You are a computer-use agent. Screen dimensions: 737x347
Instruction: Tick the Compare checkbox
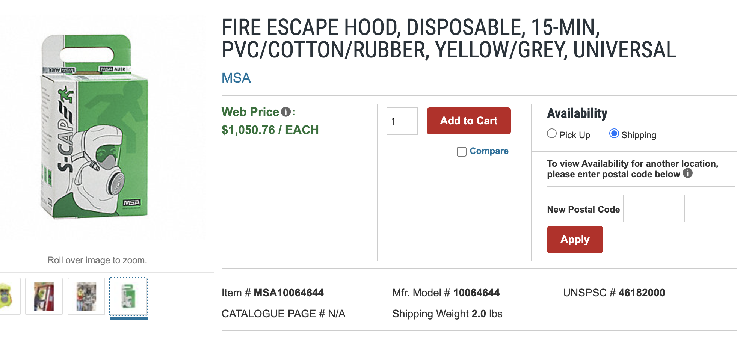click(462, 152)
